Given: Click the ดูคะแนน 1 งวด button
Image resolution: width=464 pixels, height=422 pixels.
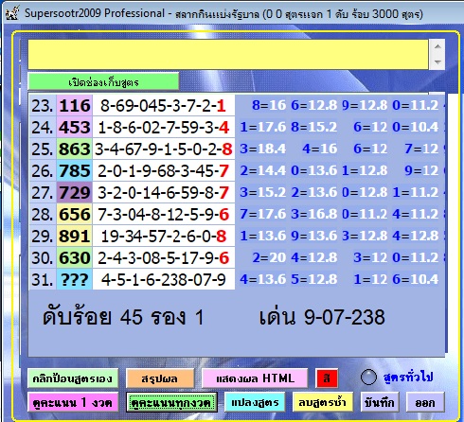Looking at the screenshot, I should pos(73,402).
